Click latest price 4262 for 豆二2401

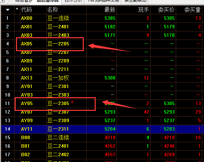pos(110,146)
